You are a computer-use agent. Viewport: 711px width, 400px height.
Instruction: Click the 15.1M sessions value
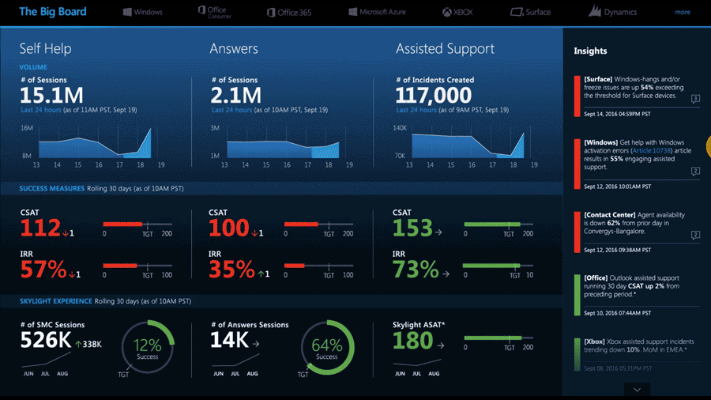pyautogui.click(x=51, y=96)
